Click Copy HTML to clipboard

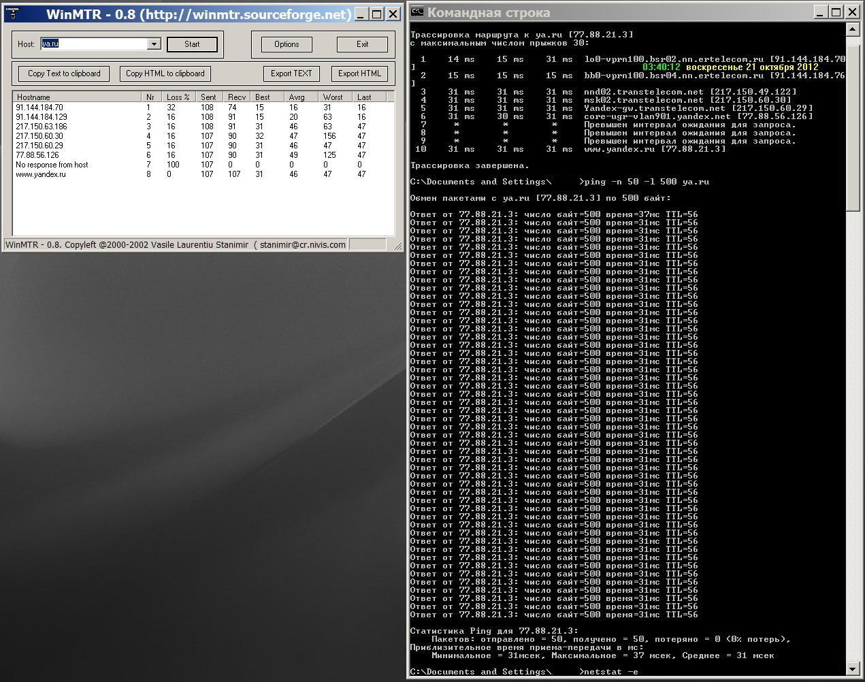(165, 74)
